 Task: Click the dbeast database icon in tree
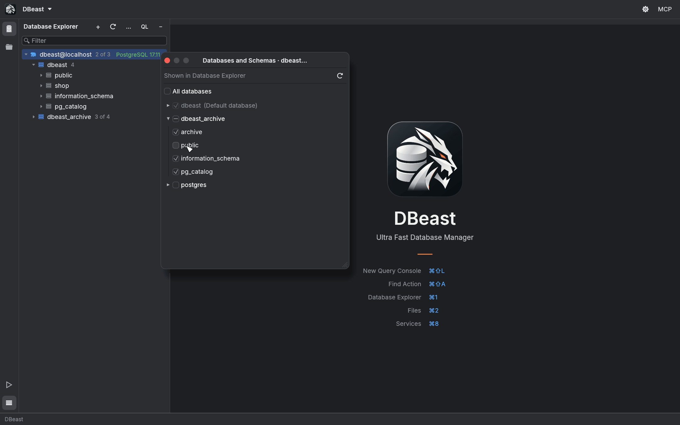point(41,65)
